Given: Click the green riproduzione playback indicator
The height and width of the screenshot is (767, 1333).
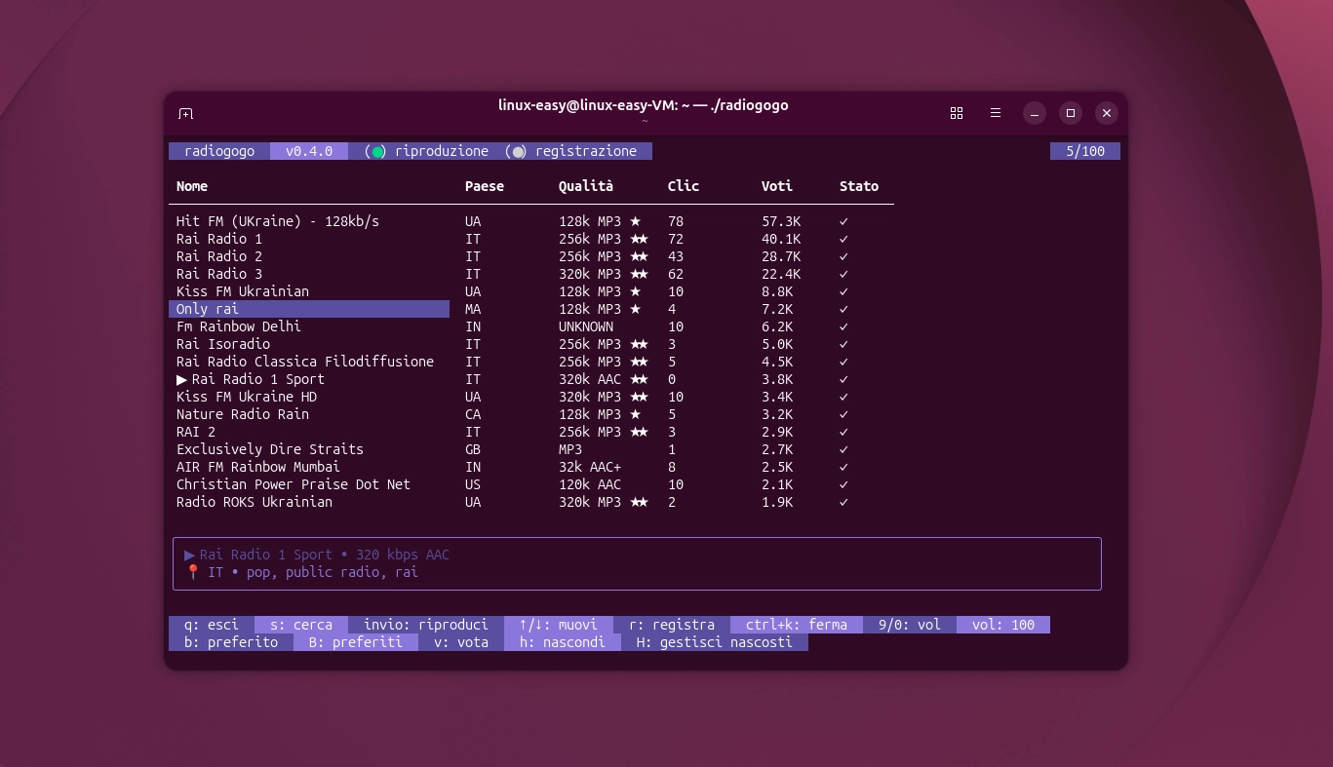Looking at the screenshot, I should (x=375, y=151).
